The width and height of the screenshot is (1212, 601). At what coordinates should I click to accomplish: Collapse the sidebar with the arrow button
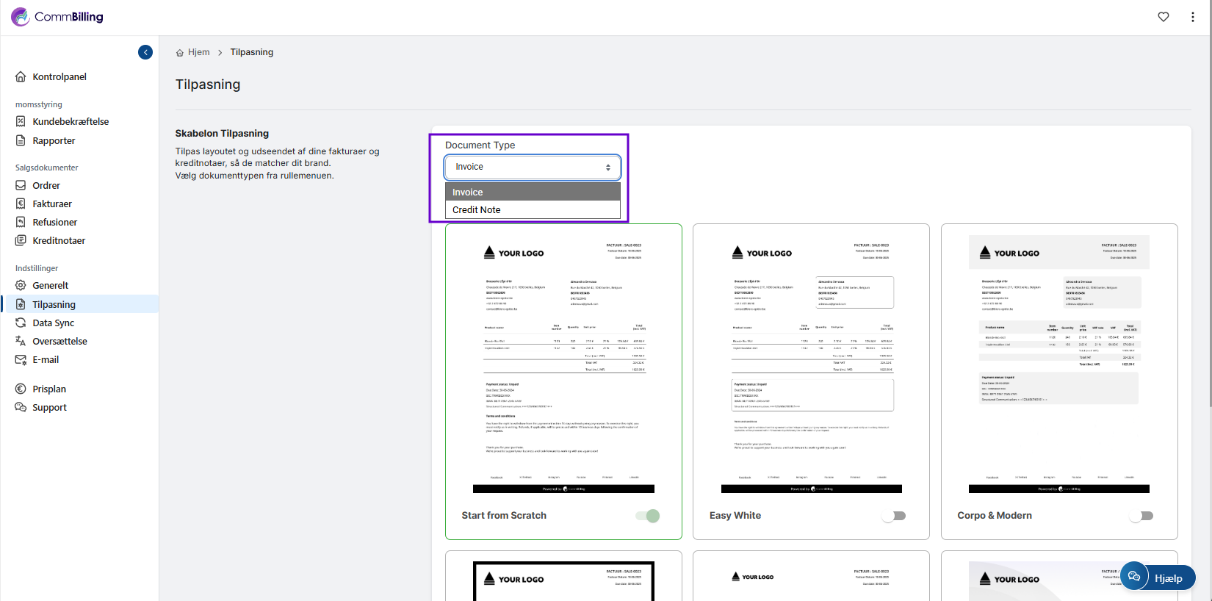click(145, 52)
